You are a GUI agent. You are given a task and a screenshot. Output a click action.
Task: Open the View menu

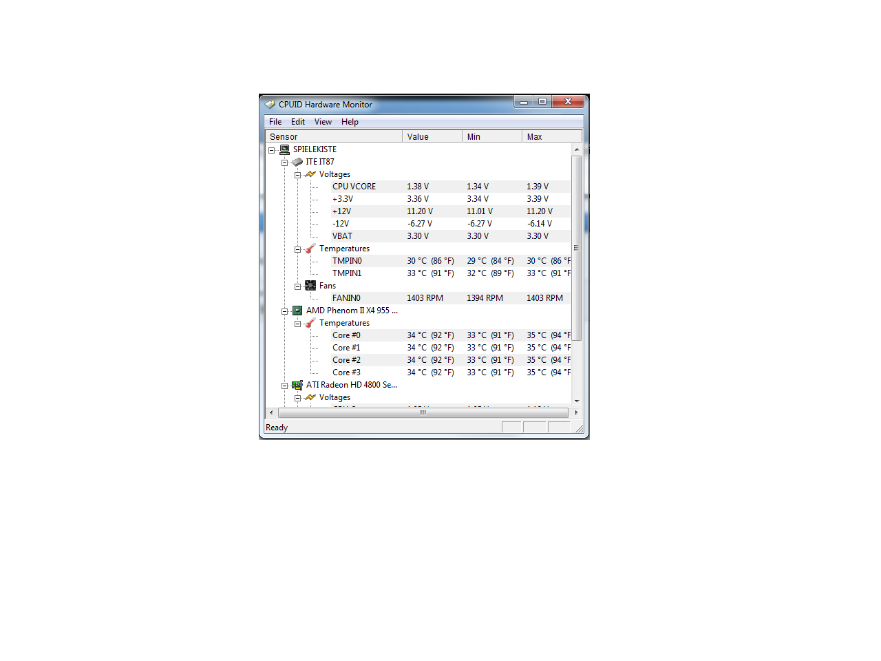(x=323, y=122)
